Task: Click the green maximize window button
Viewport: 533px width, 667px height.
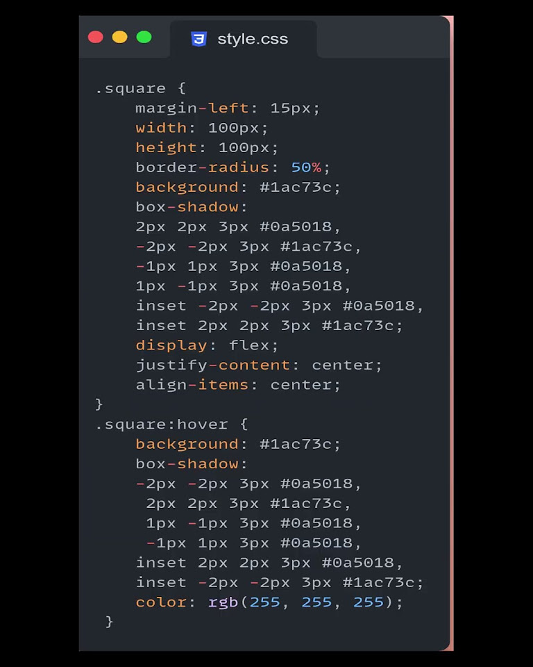Action: 144,37
